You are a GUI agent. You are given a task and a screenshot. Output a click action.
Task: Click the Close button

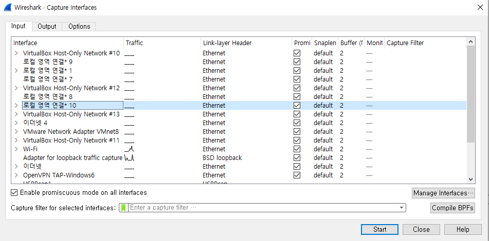421,230
